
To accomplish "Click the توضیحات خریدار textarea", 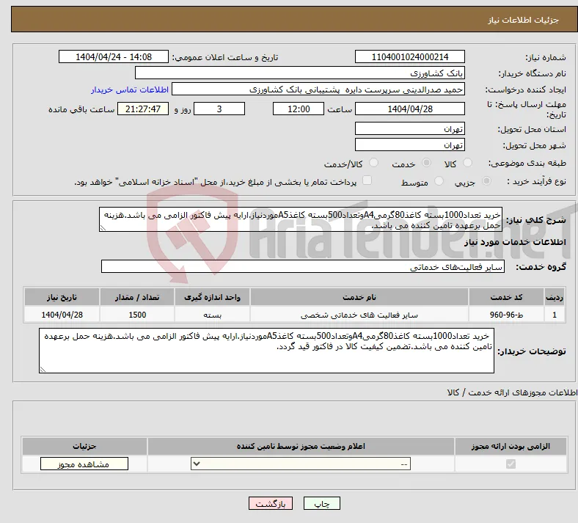I will tap(266, 351).
